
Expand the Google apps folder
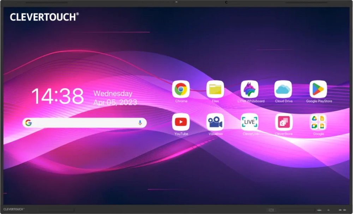click(x=318, y=122)
